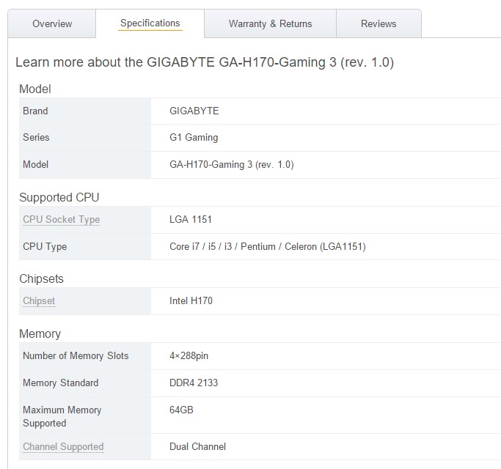Click the 'Model' section heading
The image size is (501, 469).
pyautogui.click(x=35, y=89)
